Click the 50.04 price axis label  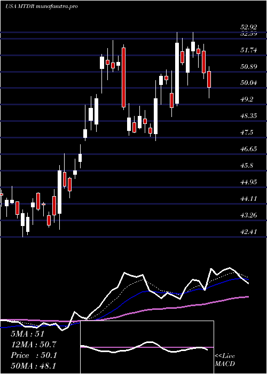click(x=249, y=83)
